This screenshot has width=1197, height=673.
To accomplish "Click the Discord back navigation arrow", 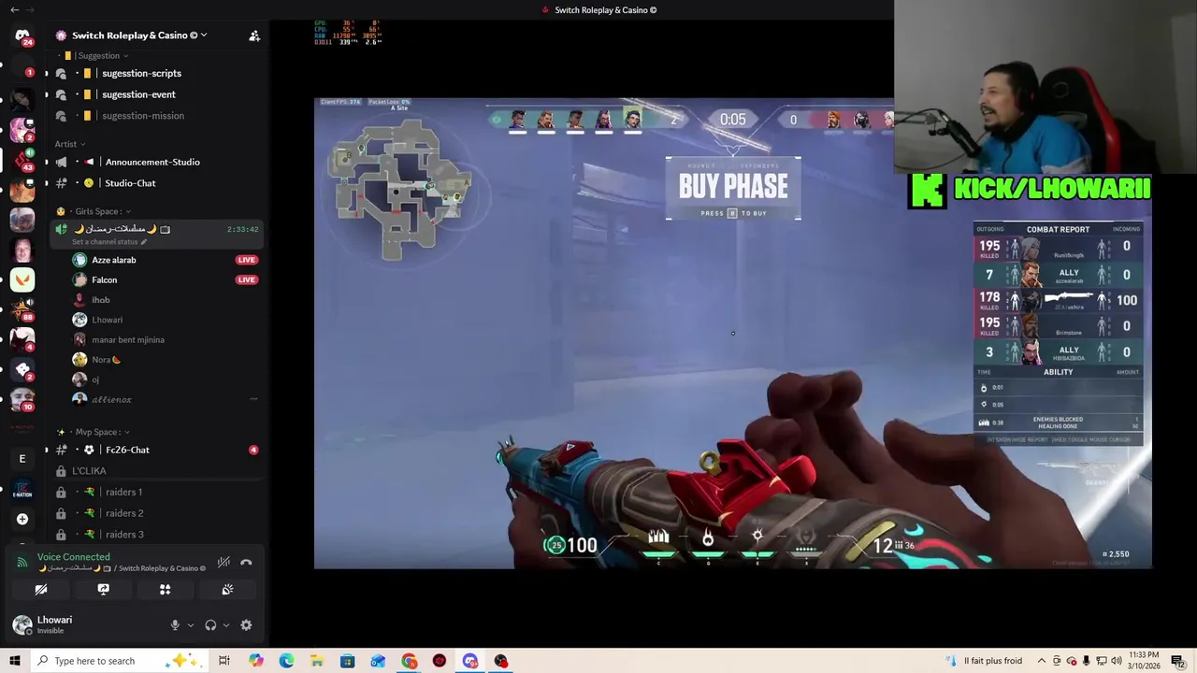I will pos(14,9).
